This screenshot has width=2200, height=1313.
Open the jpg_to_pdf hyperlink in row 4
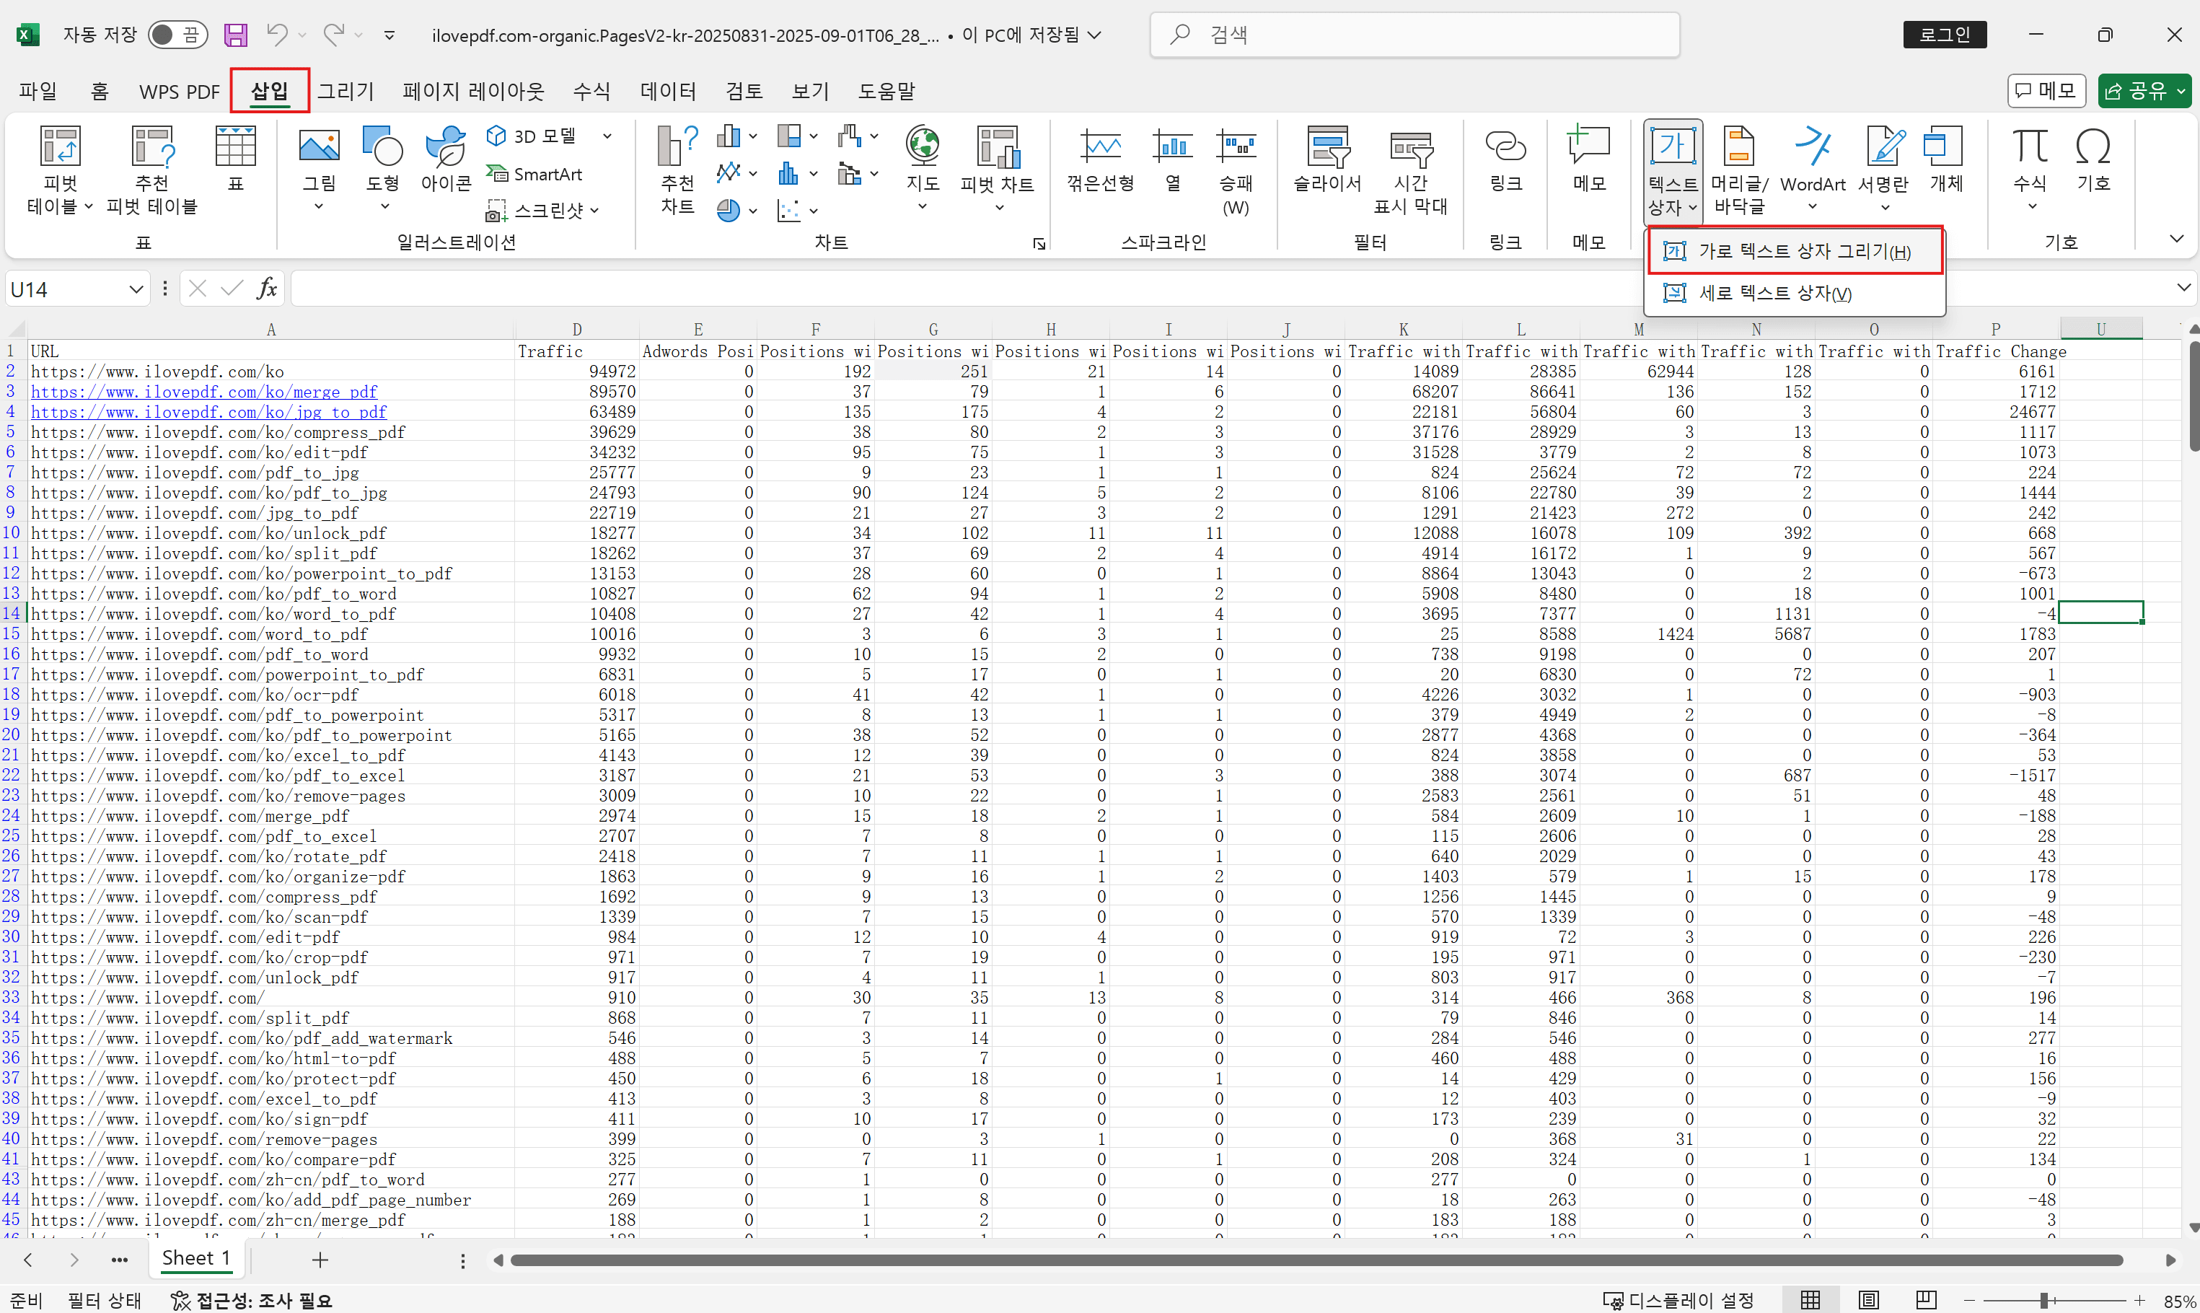pos(208,413)
